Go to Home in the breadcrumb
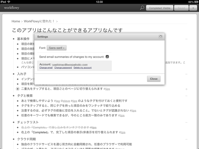The width and height of the screenshot is (199, 149). coord(16,21)
